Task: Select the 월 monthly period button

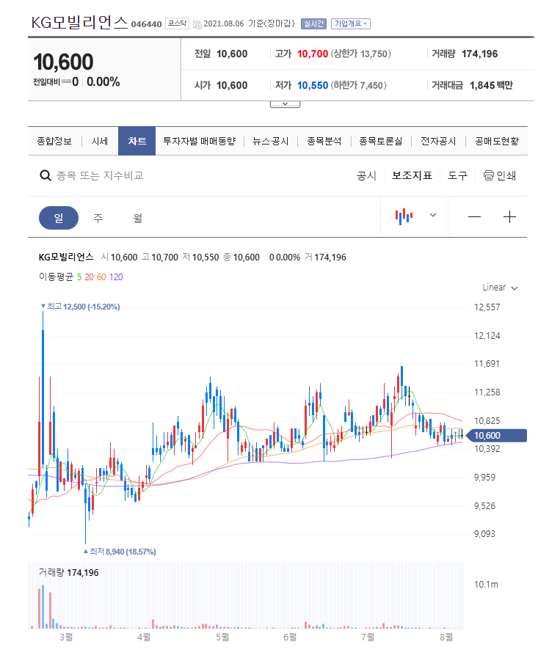Action: click(x=138, y=218)
